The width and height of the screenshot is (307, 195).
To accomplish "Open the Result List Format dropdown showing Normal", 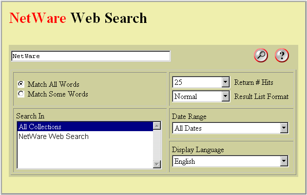I will pos(201,96).
